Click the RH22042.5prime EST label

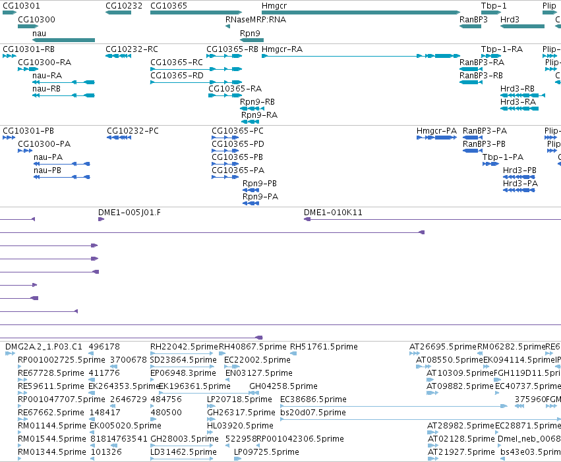184,347
